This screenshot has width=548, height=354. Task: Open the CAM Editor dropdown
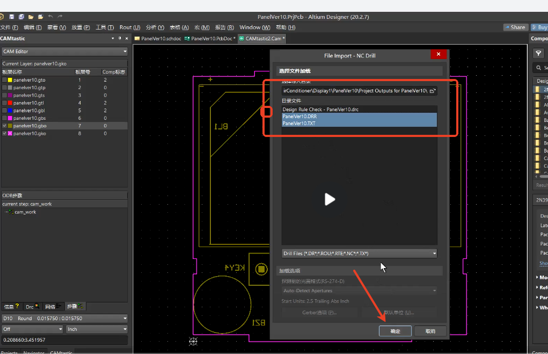64,52
